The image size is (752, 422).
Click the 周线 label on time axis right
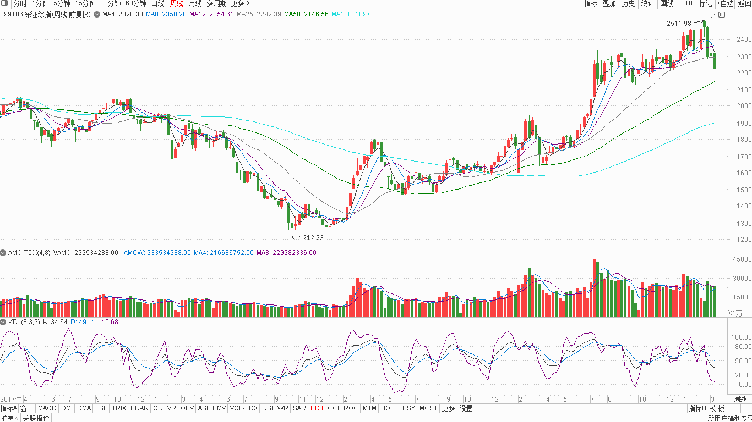click(x=740, y=398)
